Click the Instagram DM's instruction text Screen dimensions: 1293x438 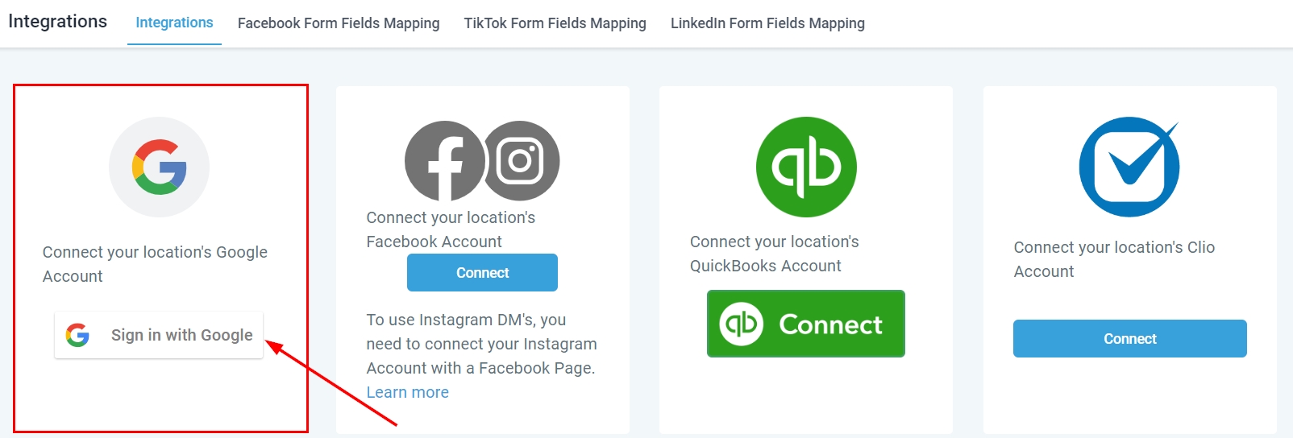tap(481, 344)
